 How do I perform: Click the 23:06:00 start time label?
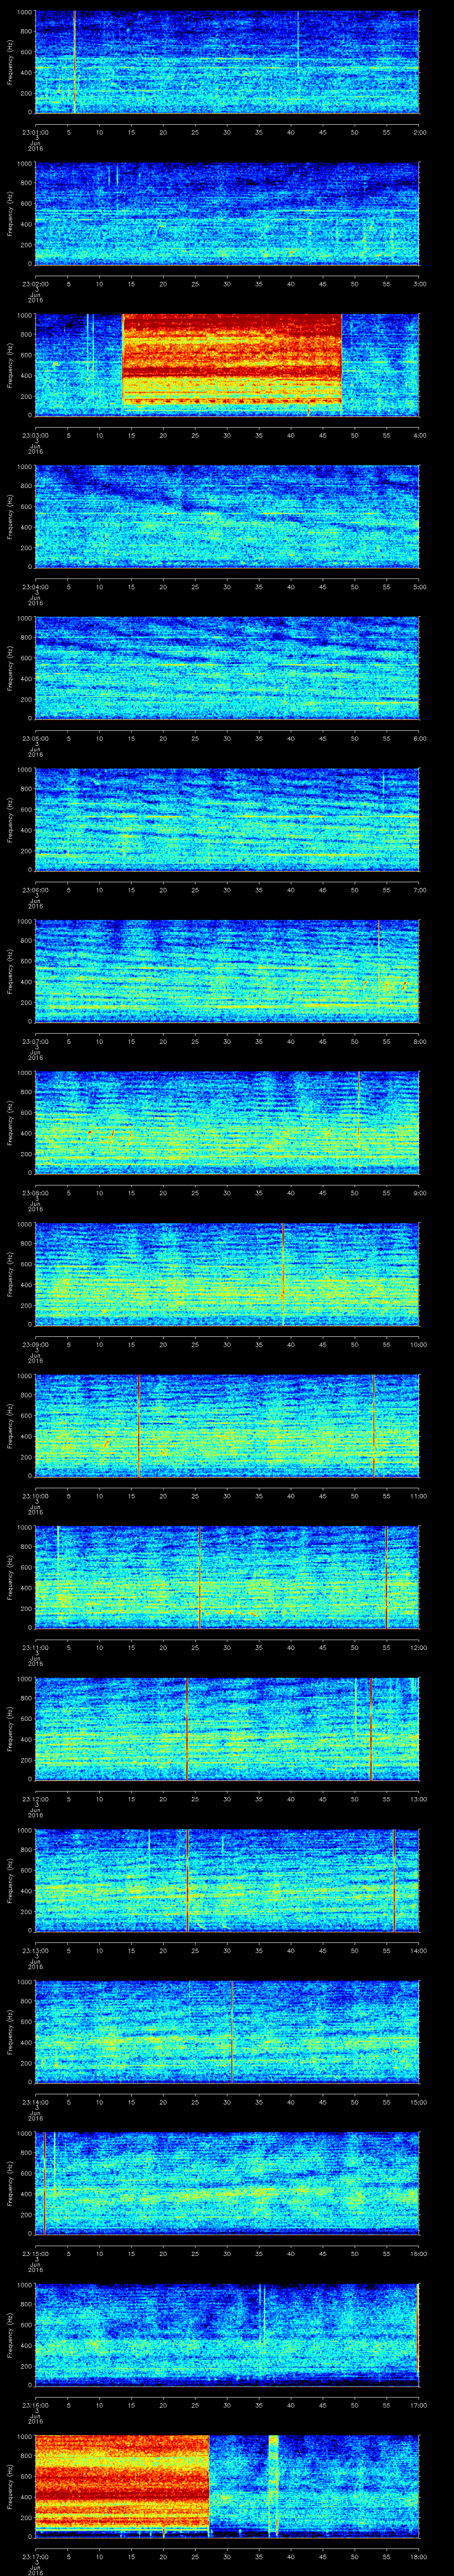(x=36, y=889)
